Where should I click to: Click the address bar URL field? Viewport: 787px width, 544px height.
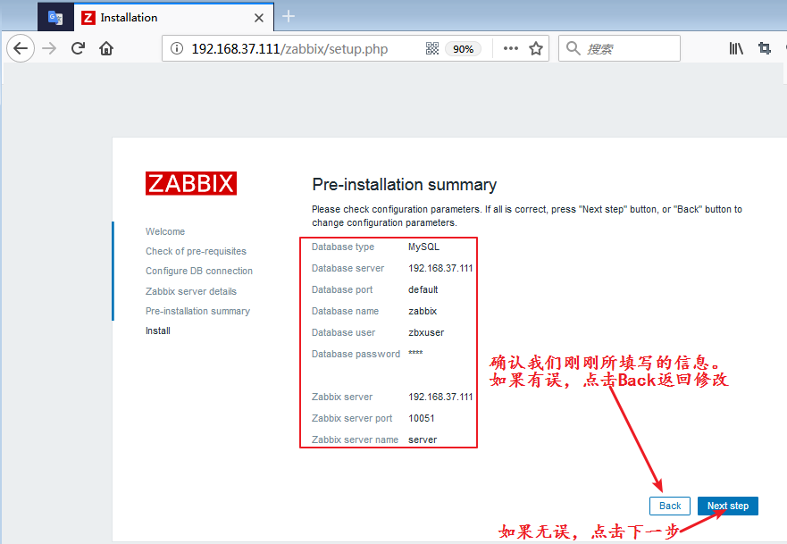[295, 49]
